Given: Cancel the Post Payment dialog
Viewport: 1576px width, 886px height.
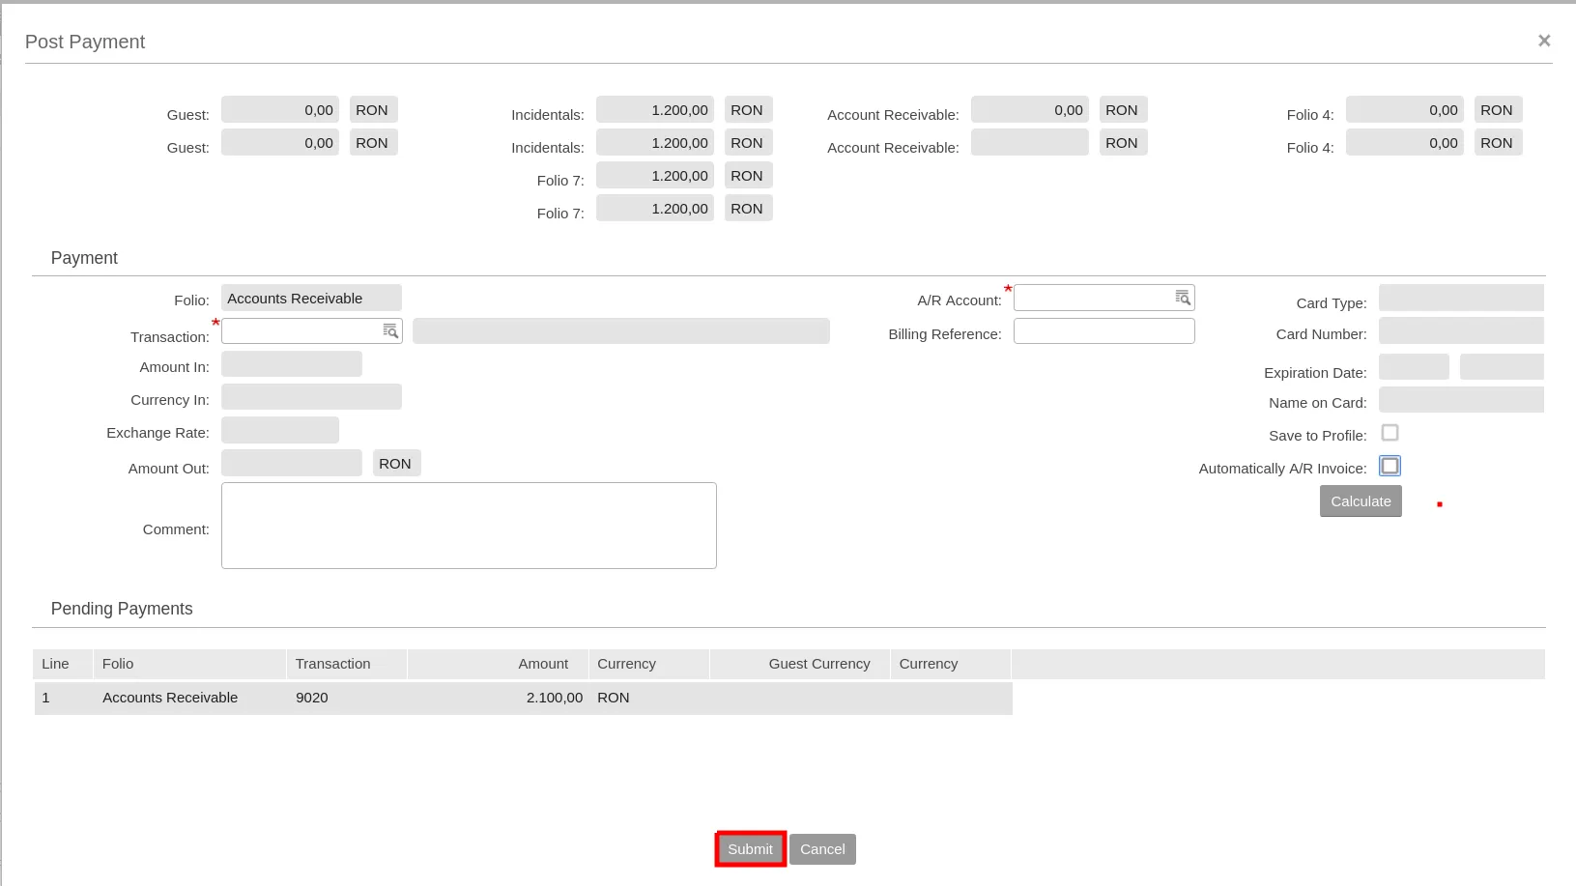Looking at the screenshot, I should [822, 849].
